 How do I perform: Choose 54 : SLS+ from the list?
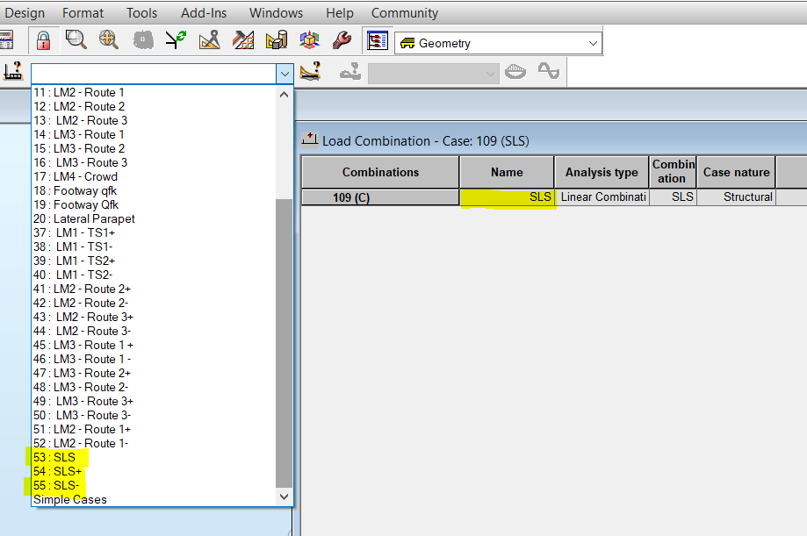point(60,471)
